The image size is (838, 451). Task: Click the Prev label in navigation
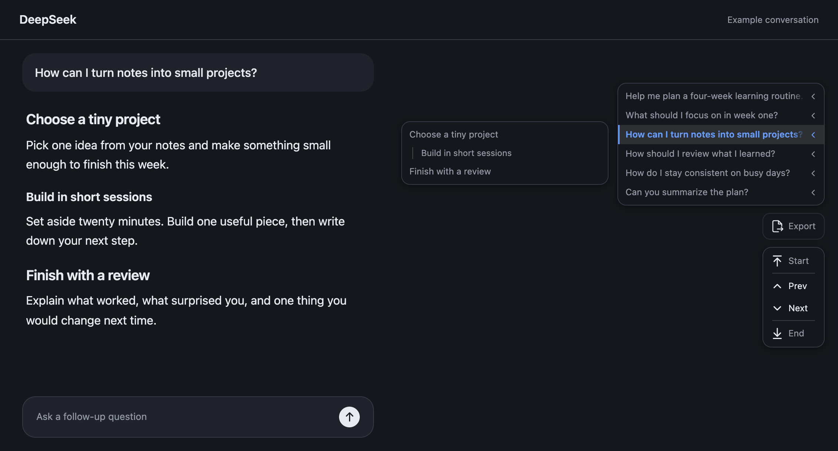(x=798, y=286)
